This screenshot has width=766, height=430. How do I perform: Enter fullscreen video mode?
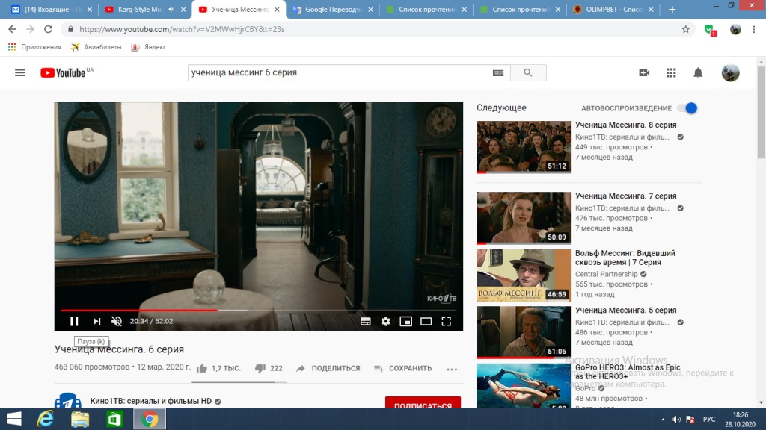[x=447, y=321]
